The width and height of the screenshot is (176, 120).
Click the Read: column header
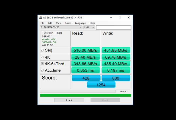78,33
